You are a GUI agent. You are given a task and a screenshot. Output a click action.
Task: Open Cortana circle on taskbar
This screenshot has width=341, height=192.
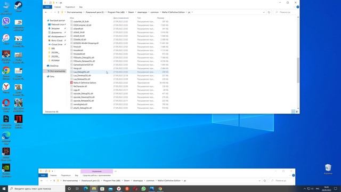tap(69, 189)
